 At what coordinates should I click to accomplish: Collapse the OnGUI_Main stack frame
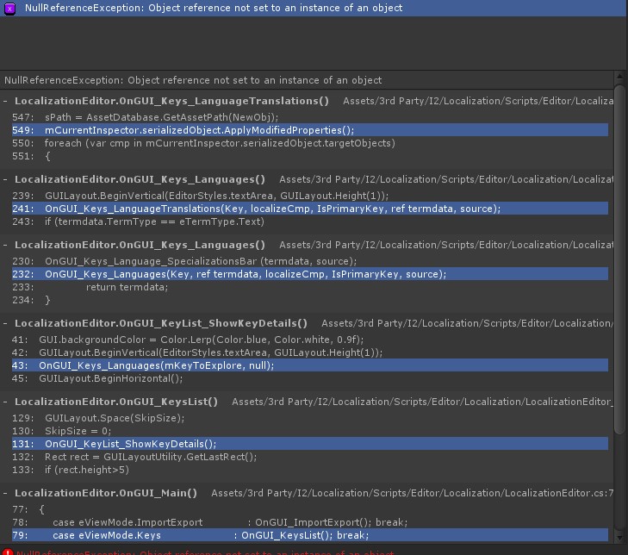[x=7, y=493]
